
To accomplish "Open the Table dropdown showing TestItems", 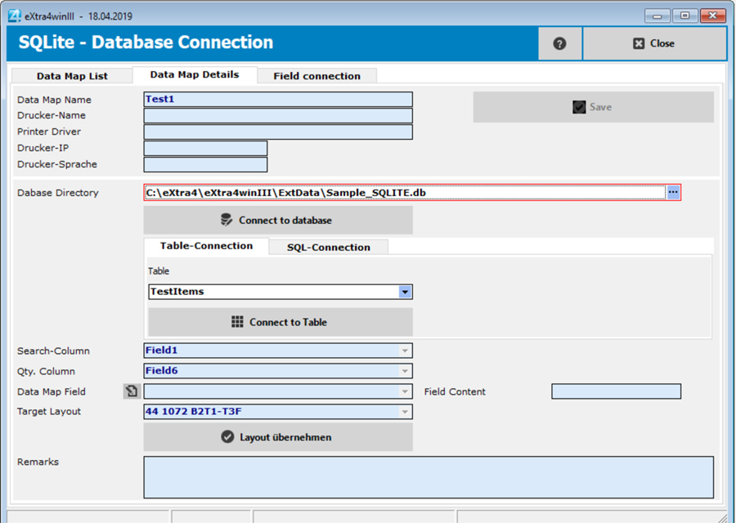I will pos(405,292).
